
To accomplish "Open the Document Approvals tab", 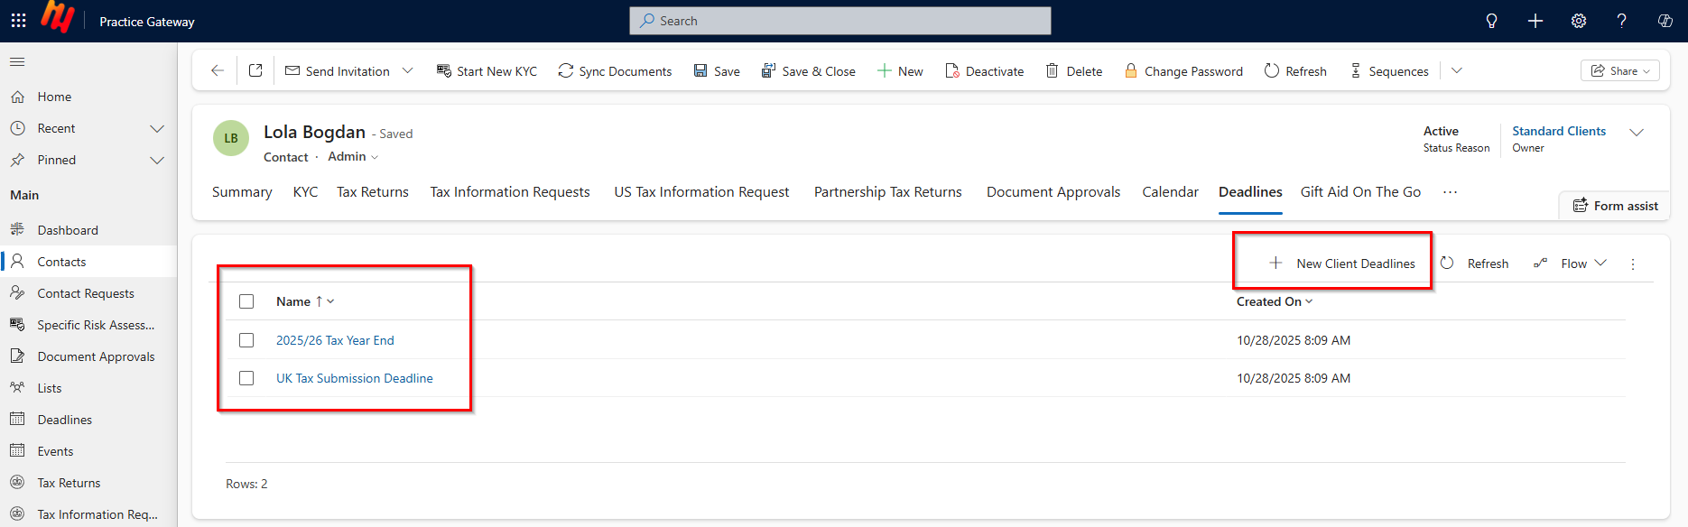I will pyautogui.click(x=1053, y=192).
